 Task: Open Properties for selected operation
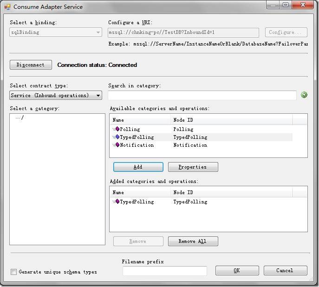point(193,167)
